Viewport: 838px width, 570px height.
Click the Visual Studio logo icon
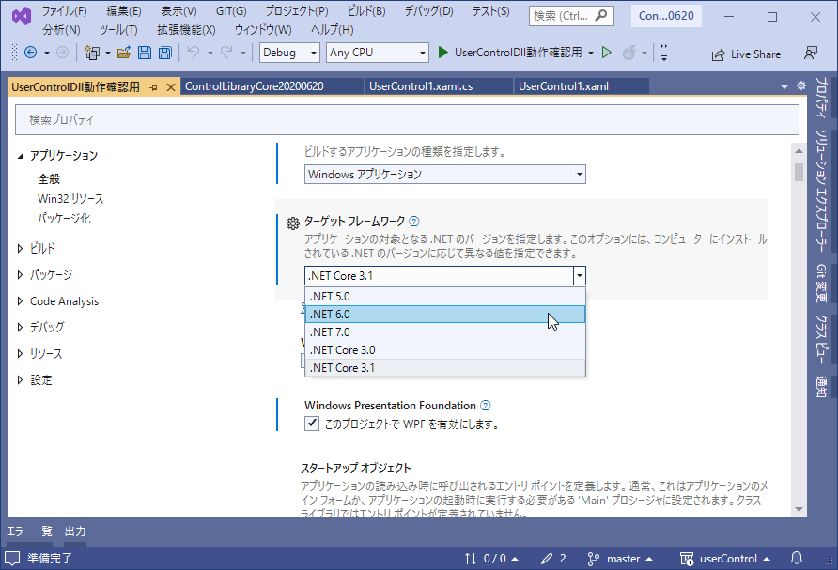(22, 17)
